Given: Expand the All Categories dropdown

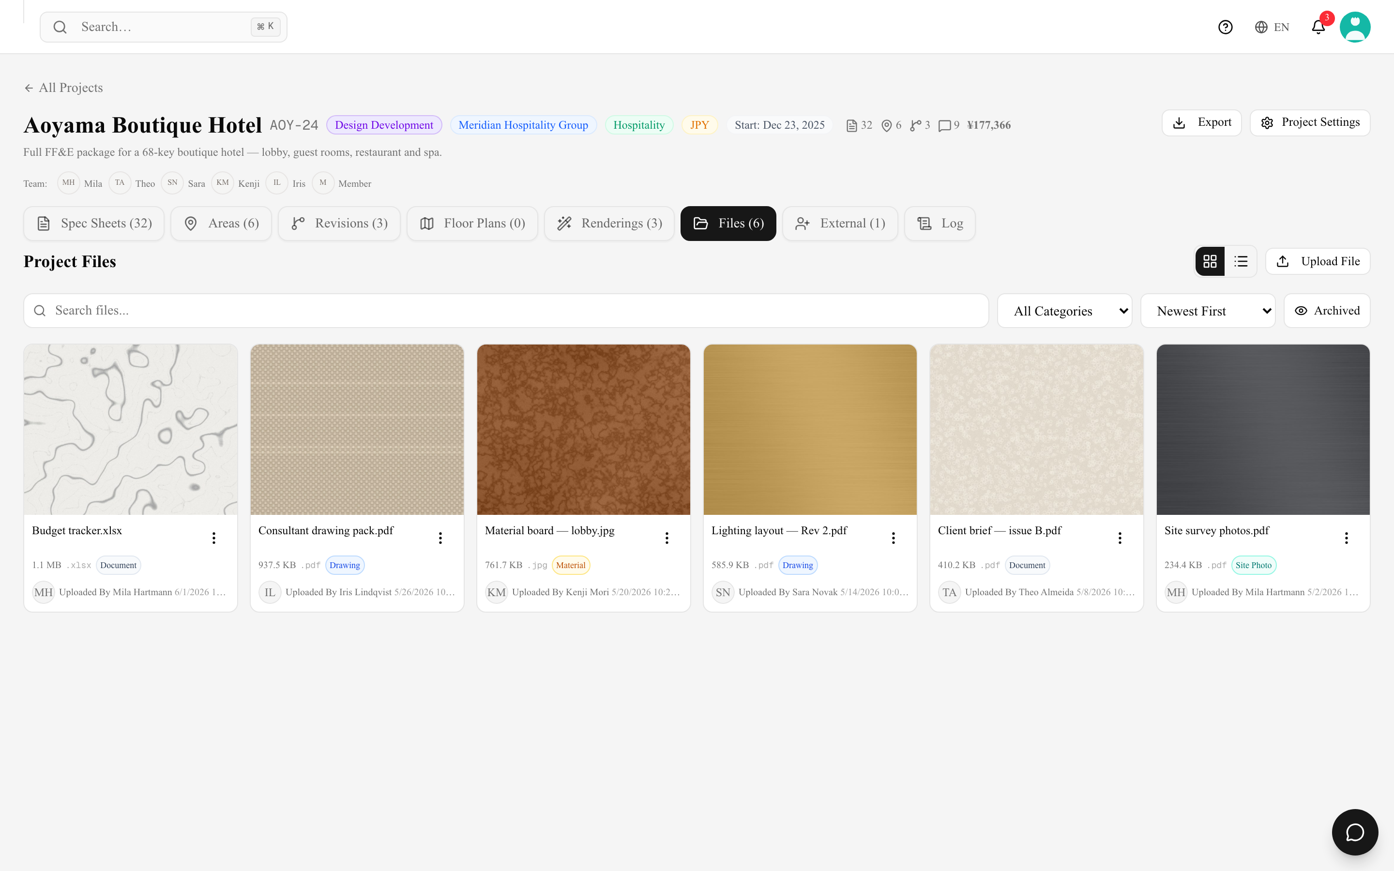Looking at the screenshot, I should click(1064, 311).
